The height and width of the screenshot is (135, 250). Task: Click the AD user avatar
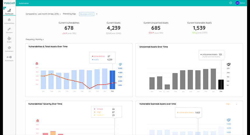tap(237, 3)
